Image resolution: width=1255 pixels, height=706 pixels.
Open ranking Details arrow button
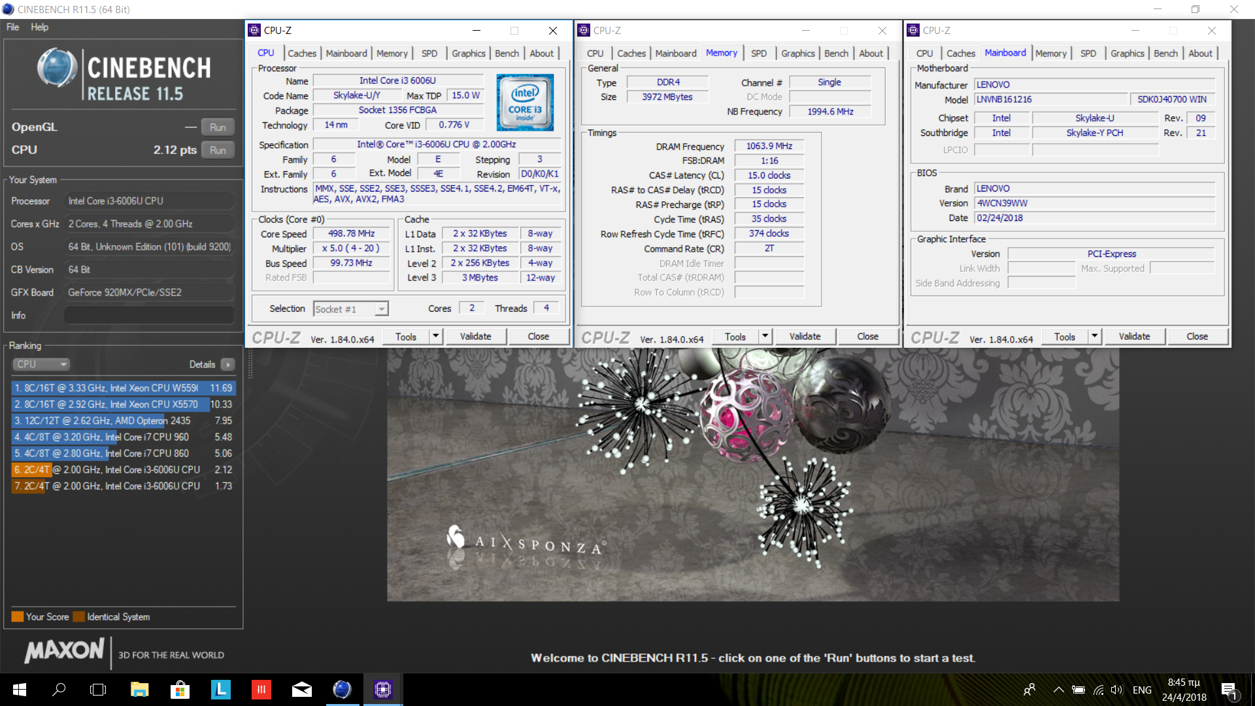pyautogui.click(x=228, y=365)
